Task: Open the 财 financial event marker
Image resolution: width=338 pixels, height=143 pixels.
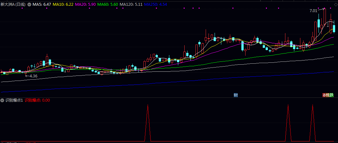Action: coord(236,95)
